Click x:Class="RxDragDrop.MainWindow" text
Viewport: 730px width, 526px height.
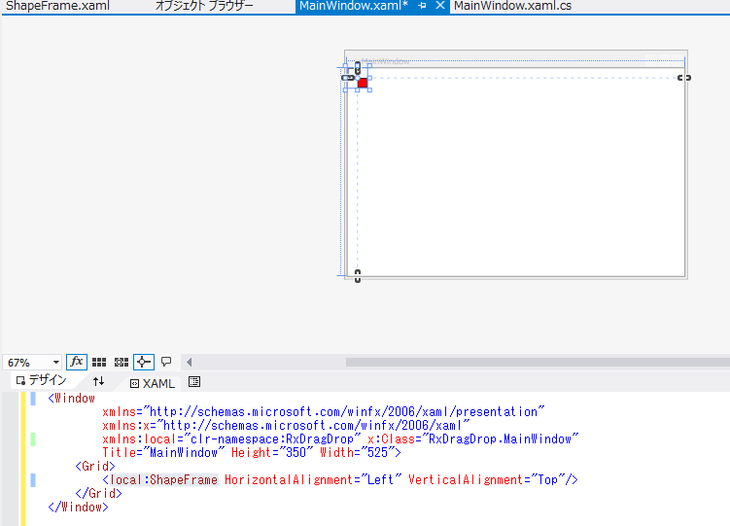click(x=473, y=438)
